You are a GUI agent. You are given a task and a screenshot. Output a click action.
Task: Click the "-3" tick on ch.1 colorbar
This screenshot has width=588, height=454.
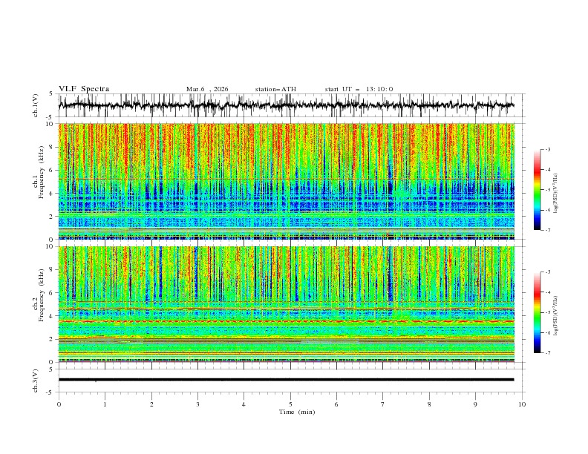[x=548, y=149]
